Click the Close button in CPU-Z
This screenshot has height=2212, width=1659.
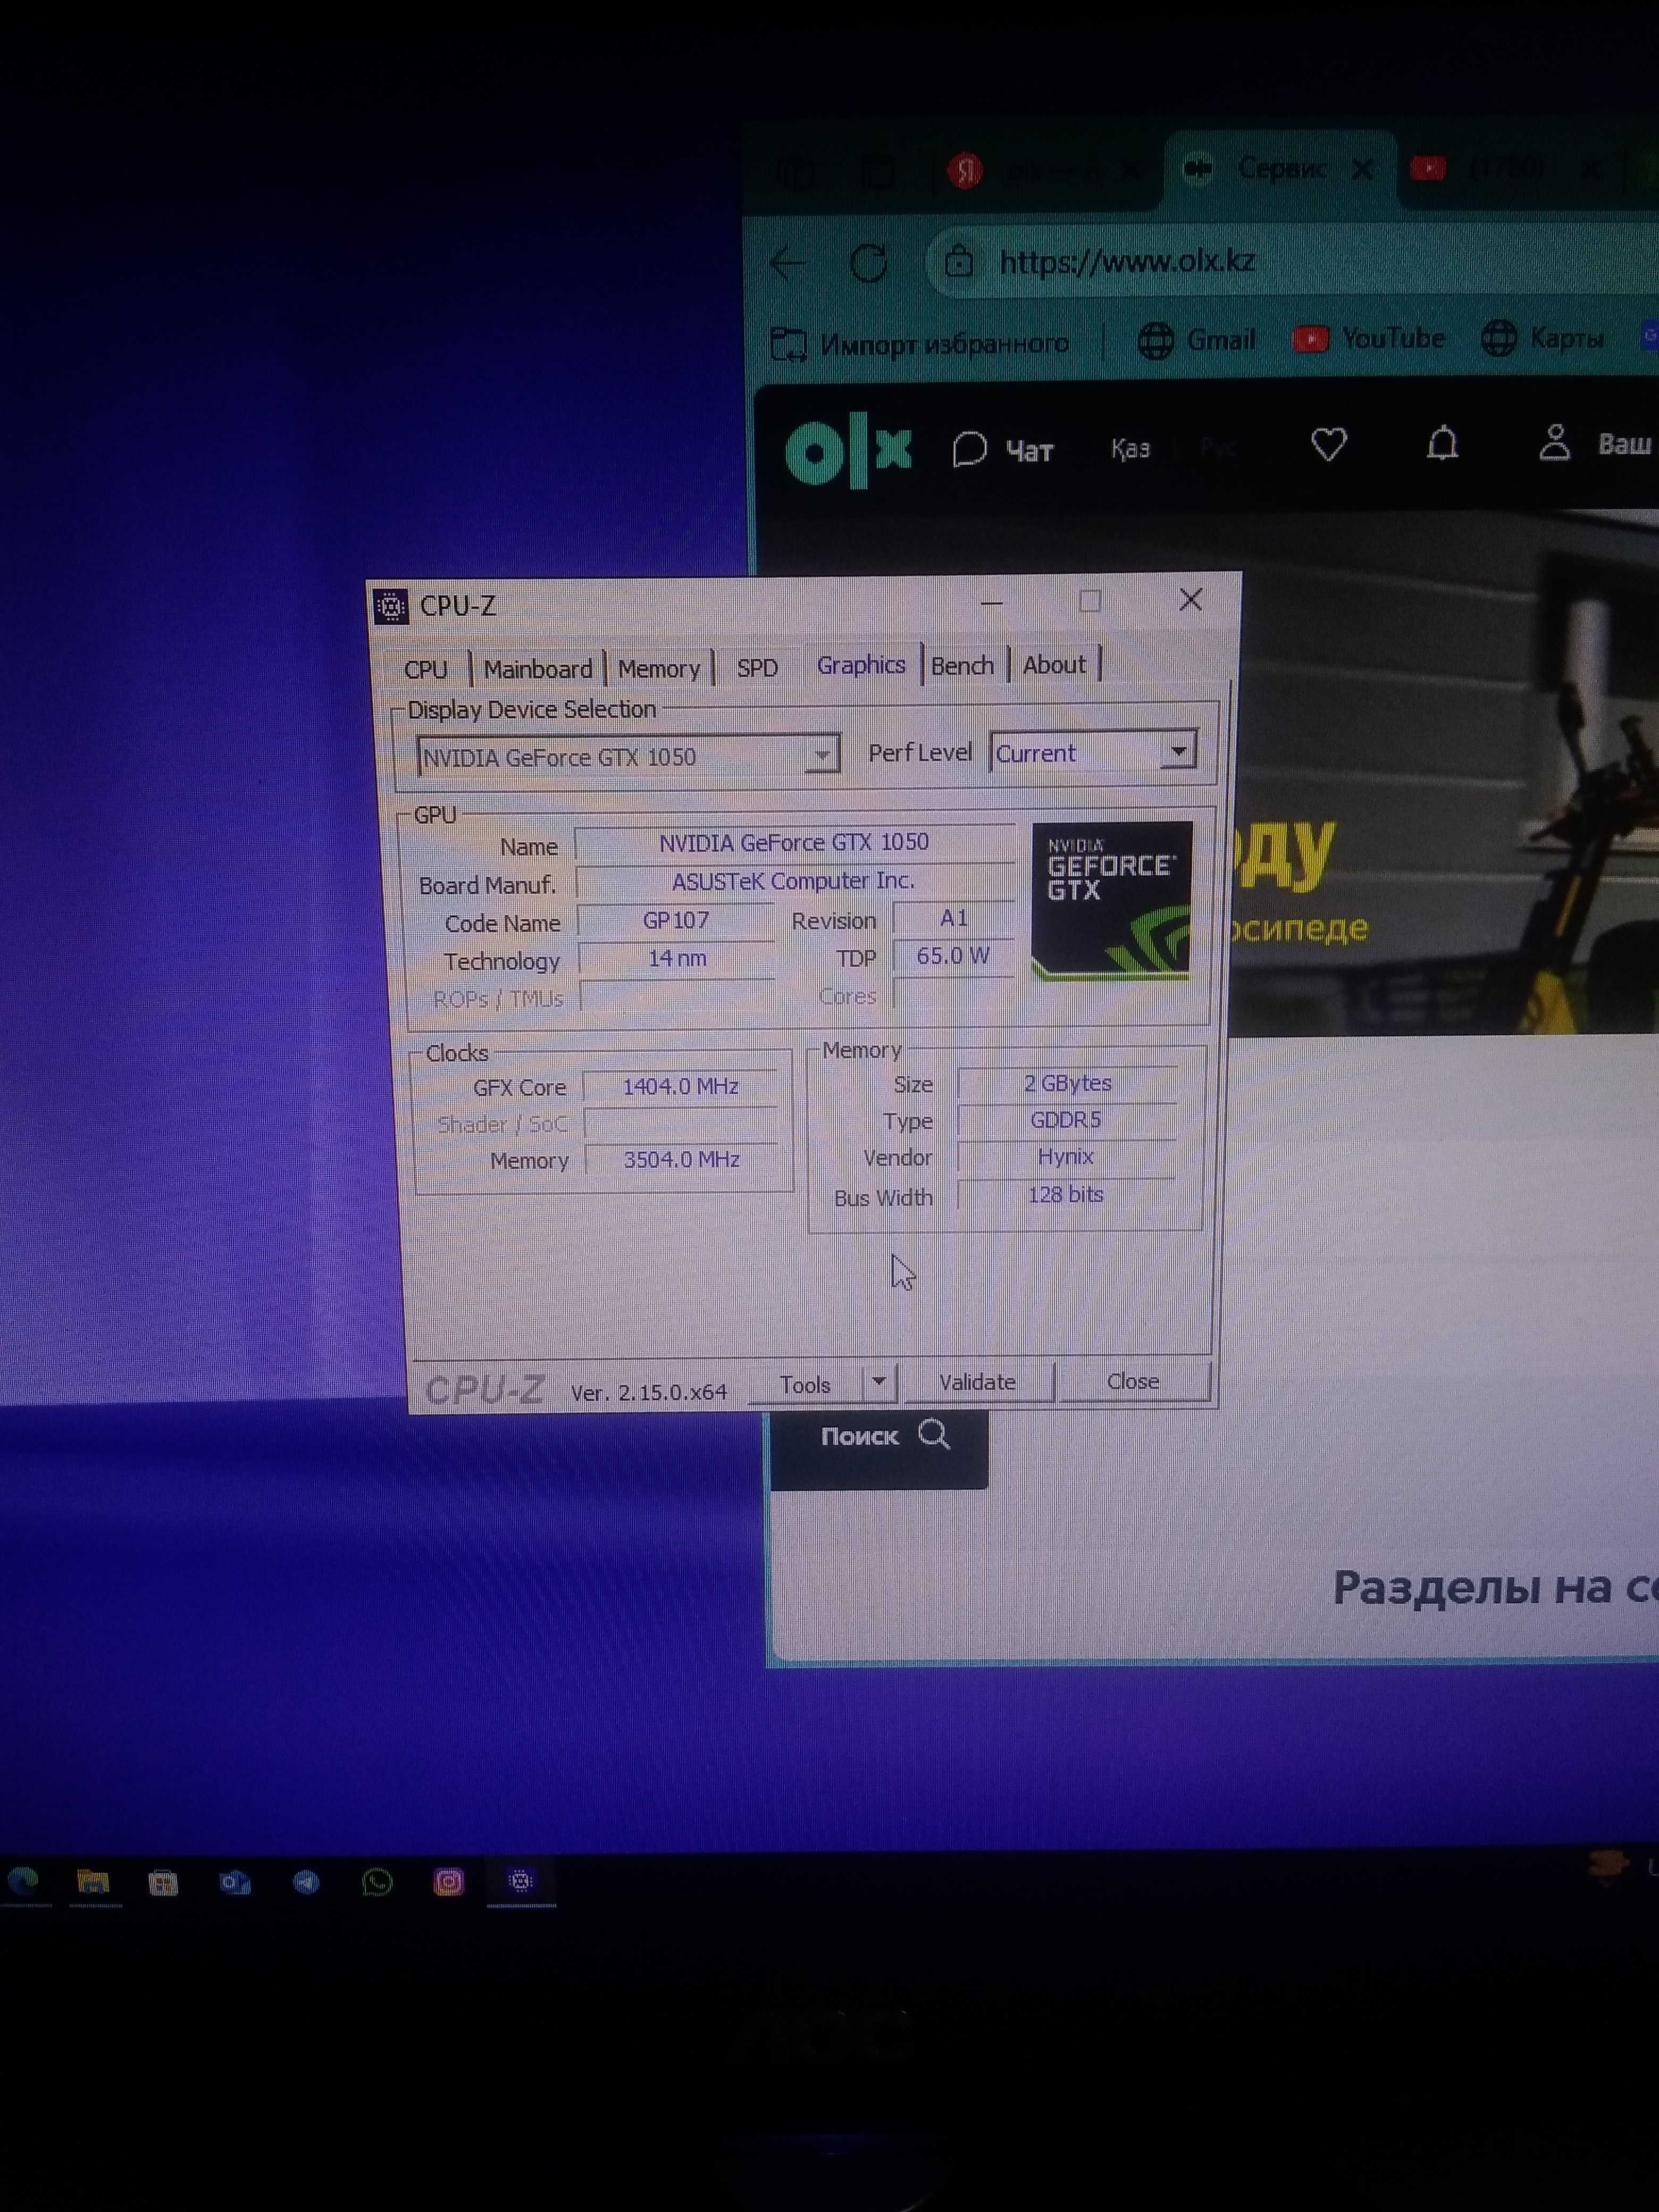tap(1133, 1381)
